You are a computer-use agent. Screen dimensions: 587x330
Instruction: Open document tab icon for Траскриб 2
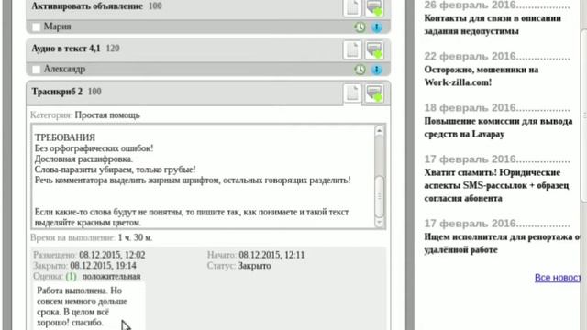tap(352, 93)
